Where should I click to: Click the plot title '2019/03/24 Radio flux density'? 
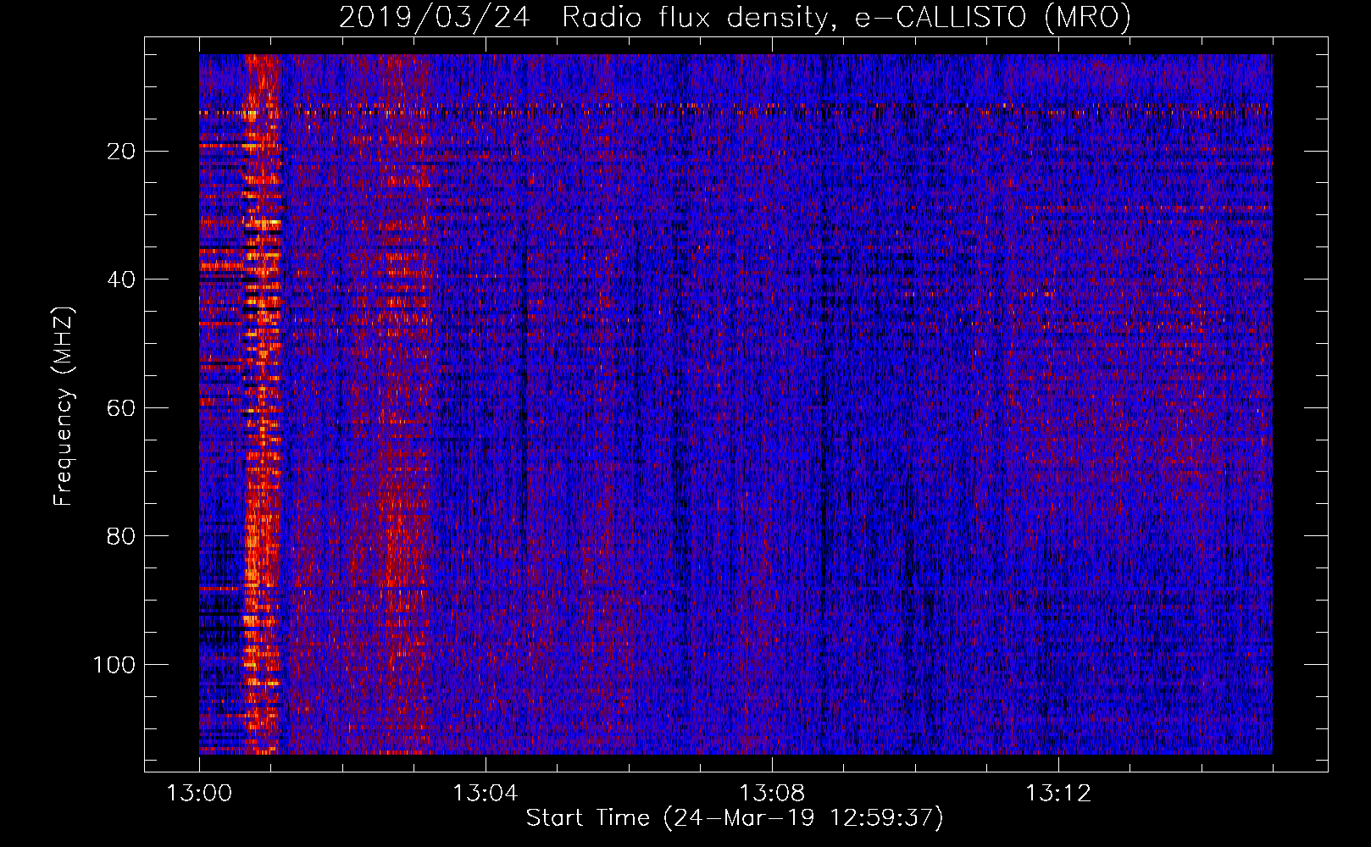coord(735,17)
